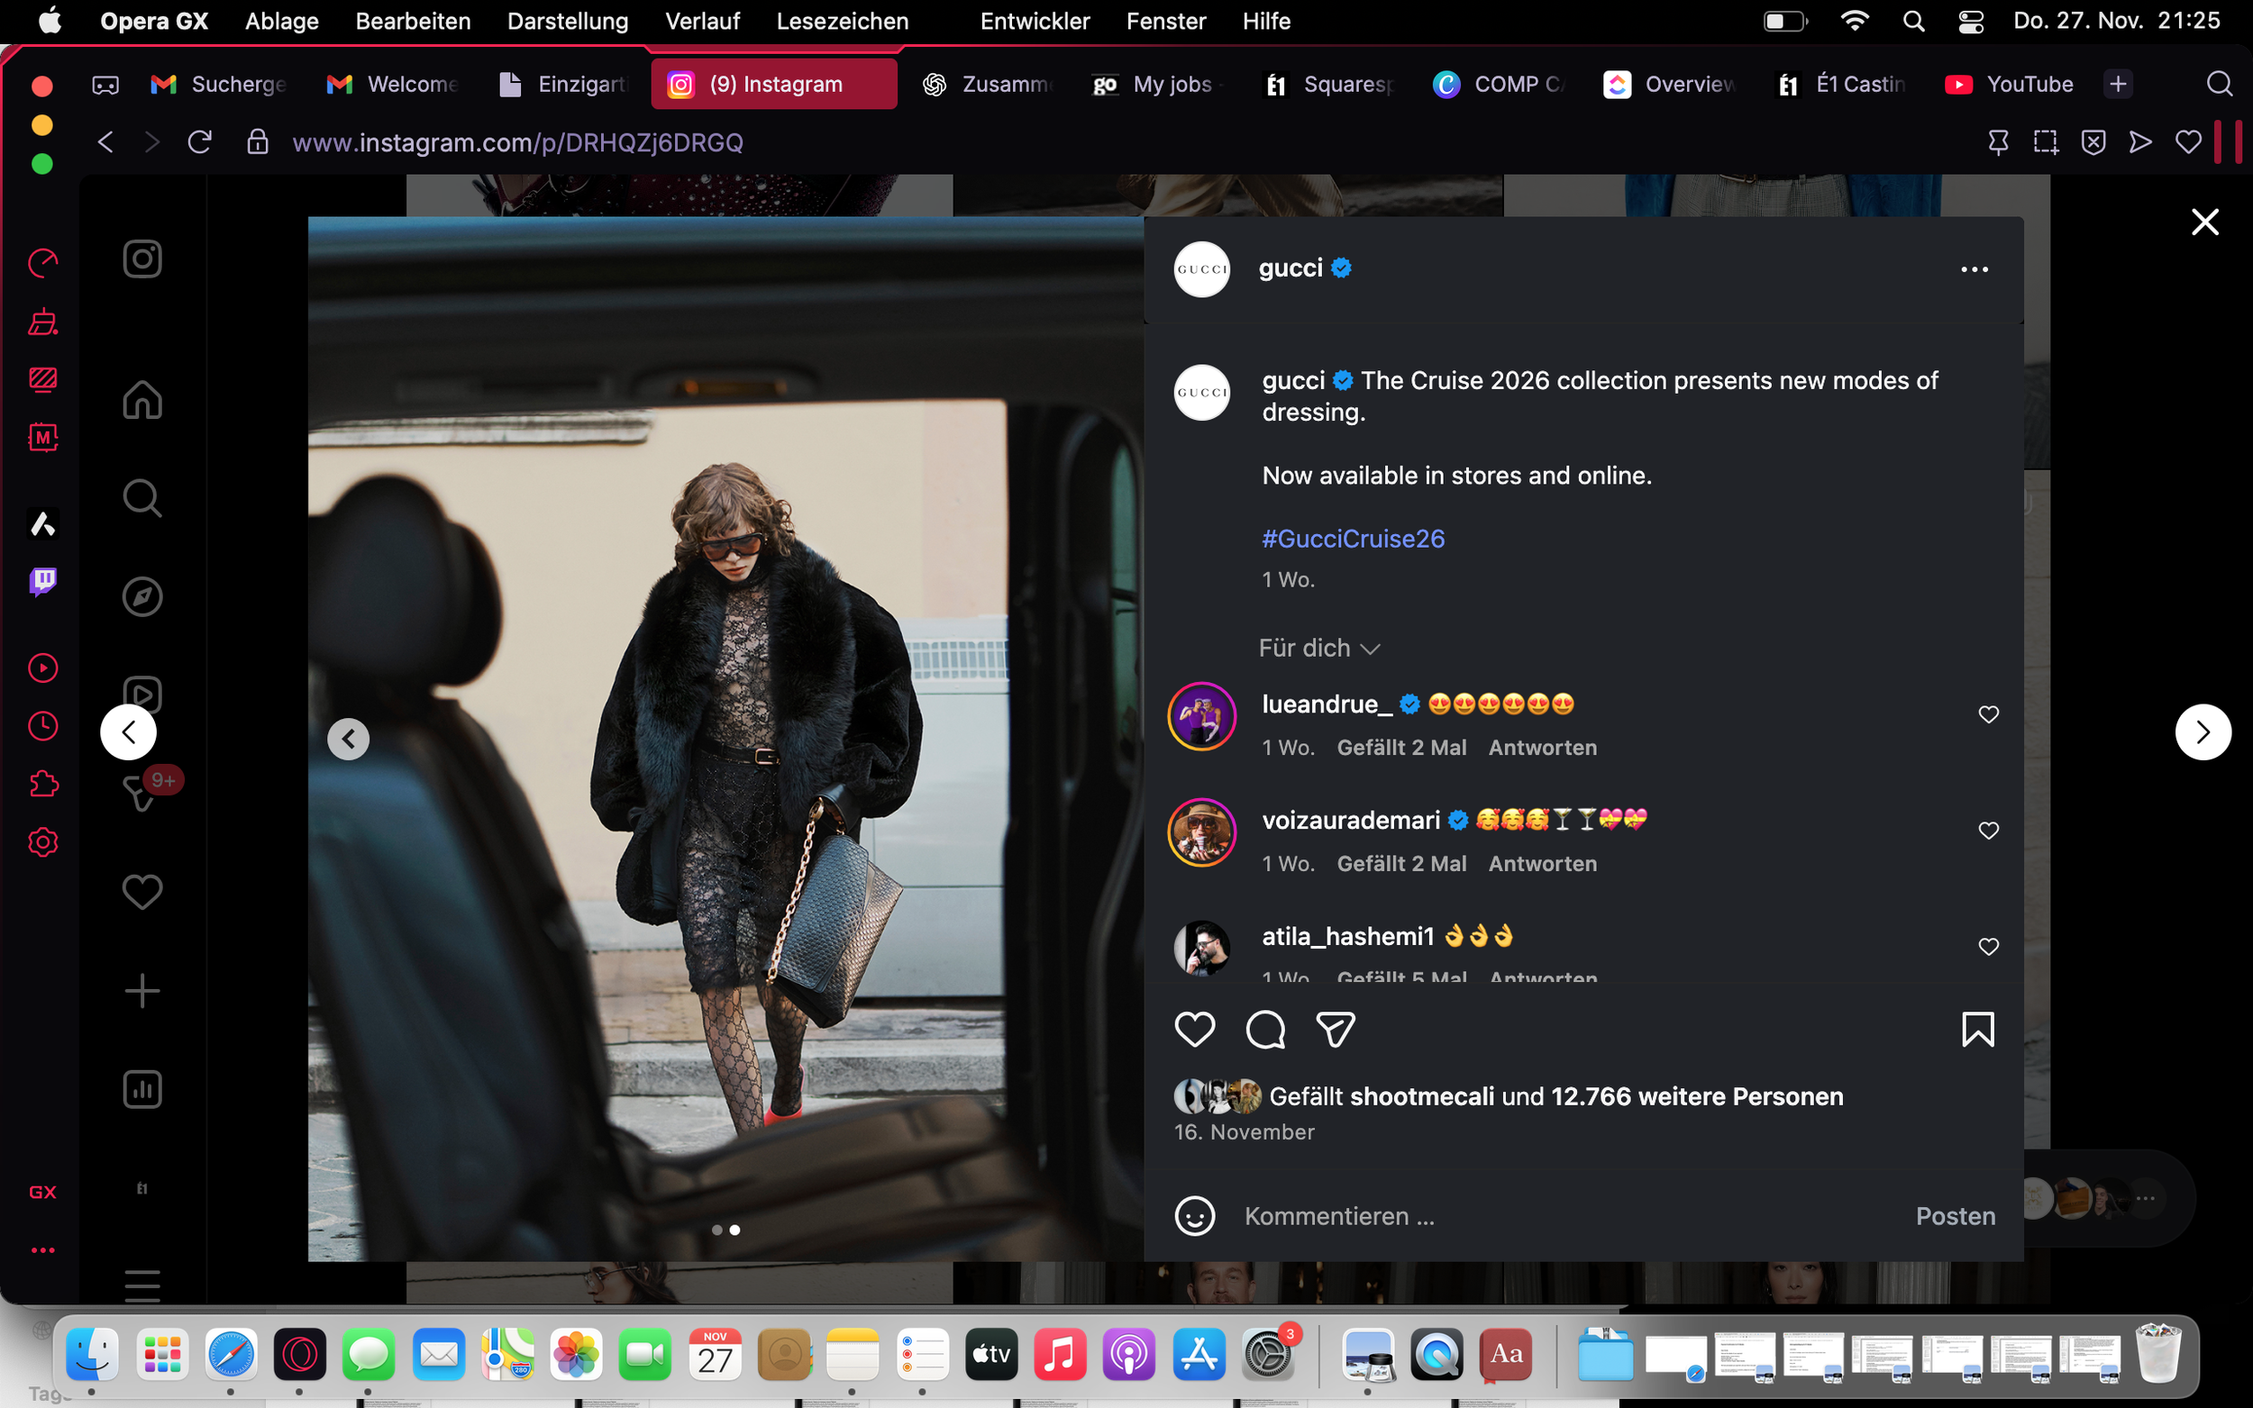Open Twitch in Opera GX sidebar

(43, 582)
